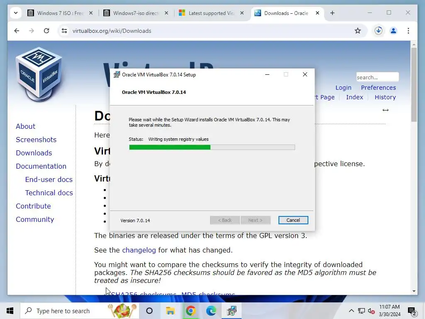Open the Preferences link
425x319 pixels.
click(379, 88)
